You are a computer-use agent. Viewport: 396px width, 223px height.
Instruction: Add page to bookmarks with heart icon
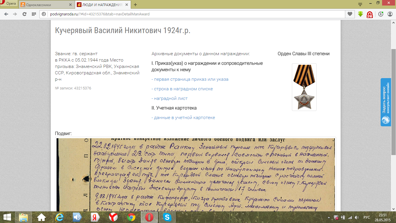(x=350, y=14)
